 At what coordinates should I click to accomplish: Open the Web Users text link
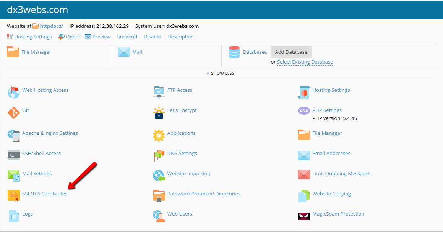(x=180, y=214)
